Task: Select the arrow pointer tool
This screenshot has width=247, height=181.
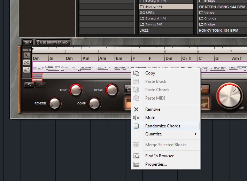Action: 26,55
